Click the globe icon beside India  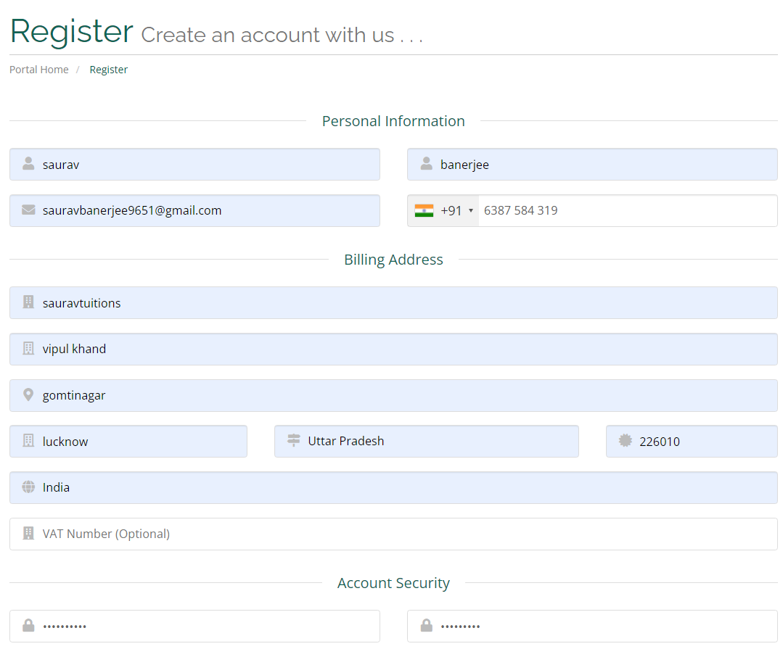[28, 487]
